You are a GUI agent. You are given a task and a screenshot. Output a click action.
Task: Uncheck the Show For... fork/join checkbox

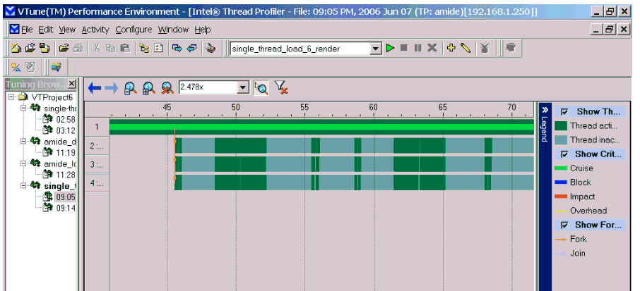coord(564,225)
